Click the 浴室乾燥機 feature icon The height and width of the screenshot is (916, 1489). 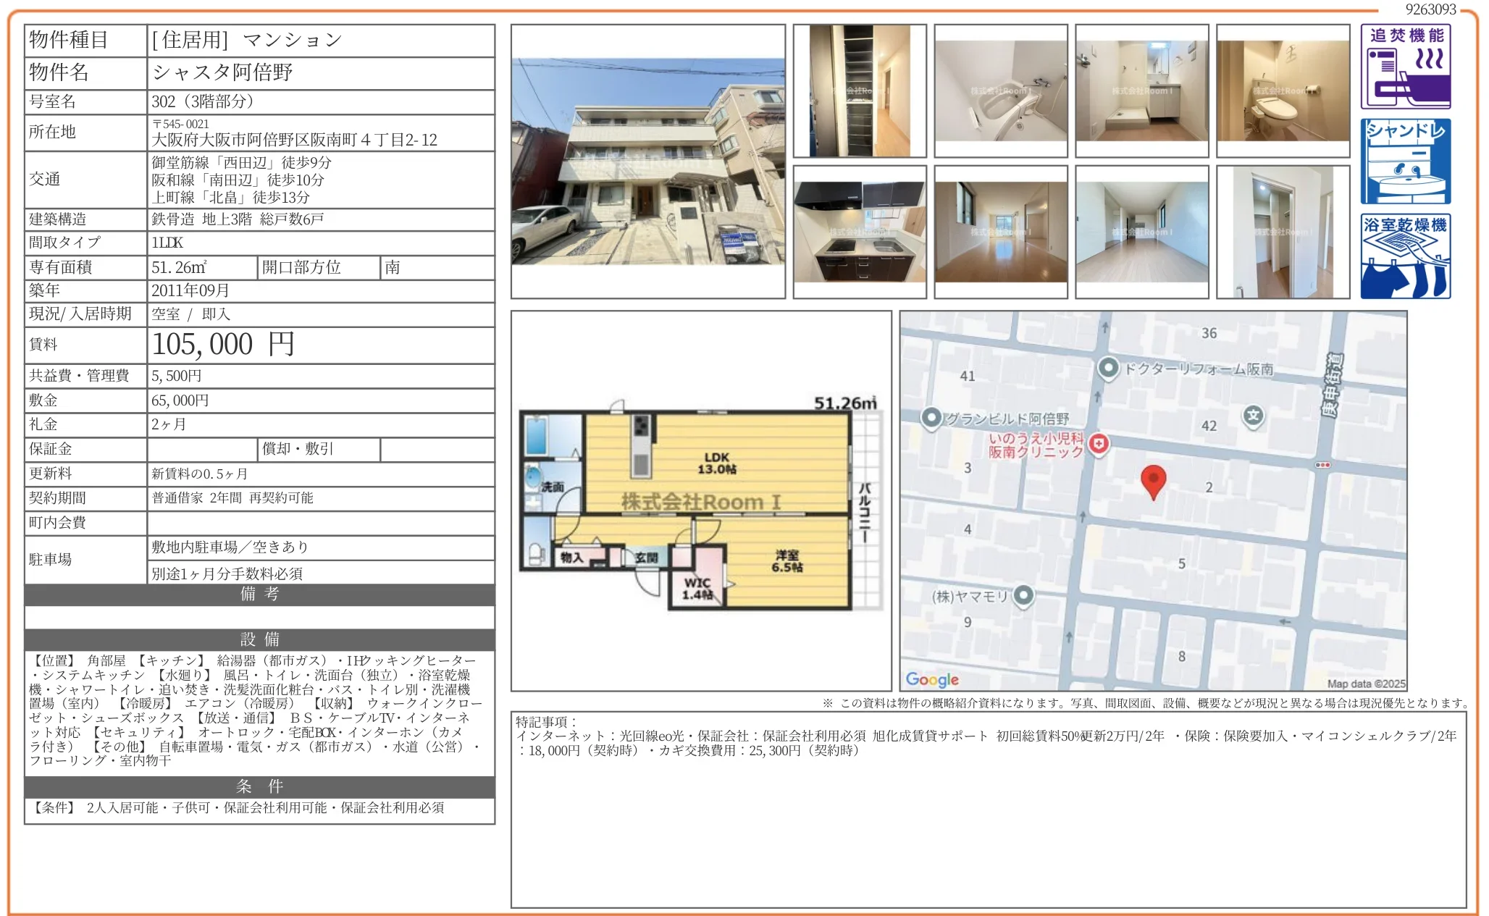[x=1405, y=256]
